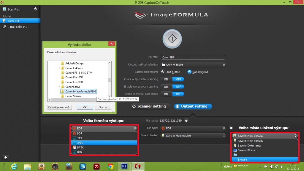This screenshot has width=304, height=171.
Task: Select the CanonImageFormulaP208 folder
Action: coord(78,91)
